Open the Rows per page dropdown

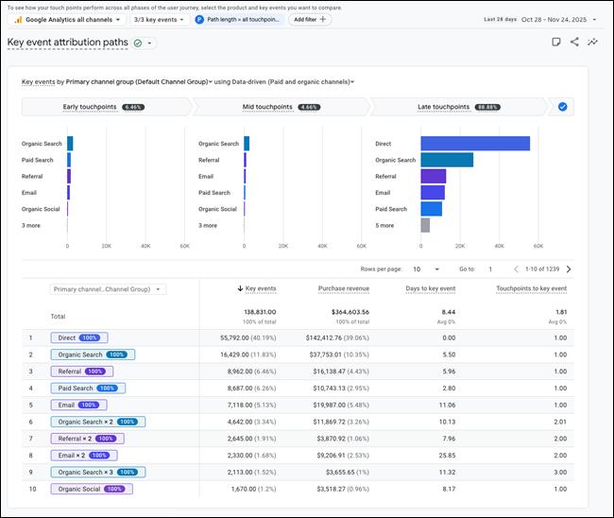point(426,269)
